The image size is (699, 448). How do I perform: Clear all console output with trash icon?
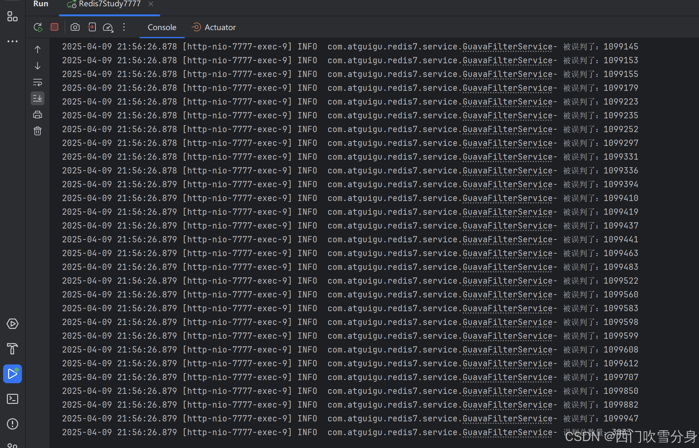coord(38,131)
